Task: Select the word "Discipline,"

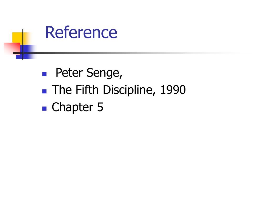Action: click(129, 90)
